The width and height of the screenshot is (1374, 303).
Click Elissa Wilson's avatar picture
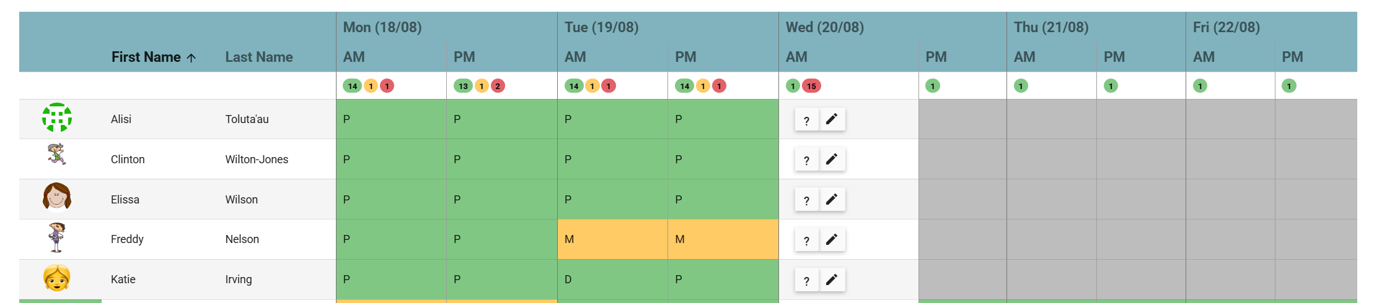pos(57,198)
